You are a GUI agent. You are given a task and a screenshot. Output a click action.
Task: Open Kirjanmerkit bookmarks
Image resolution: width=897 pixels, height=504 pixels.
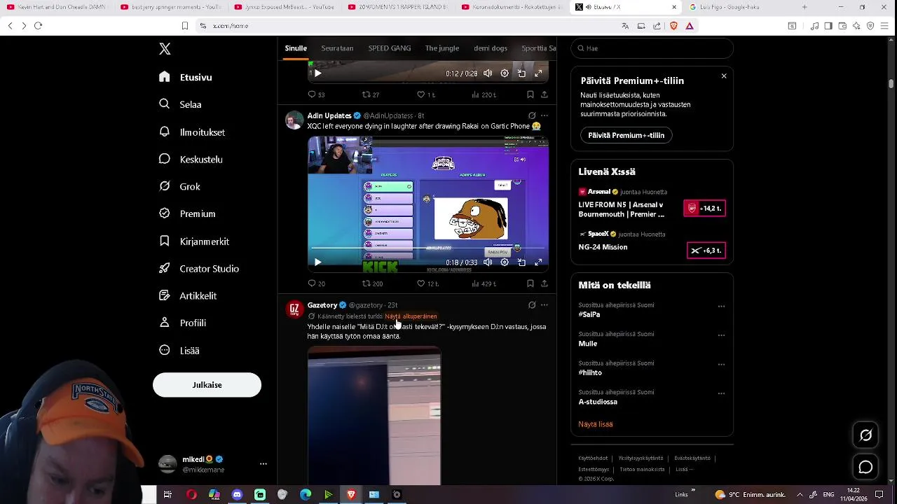point(194,241)
